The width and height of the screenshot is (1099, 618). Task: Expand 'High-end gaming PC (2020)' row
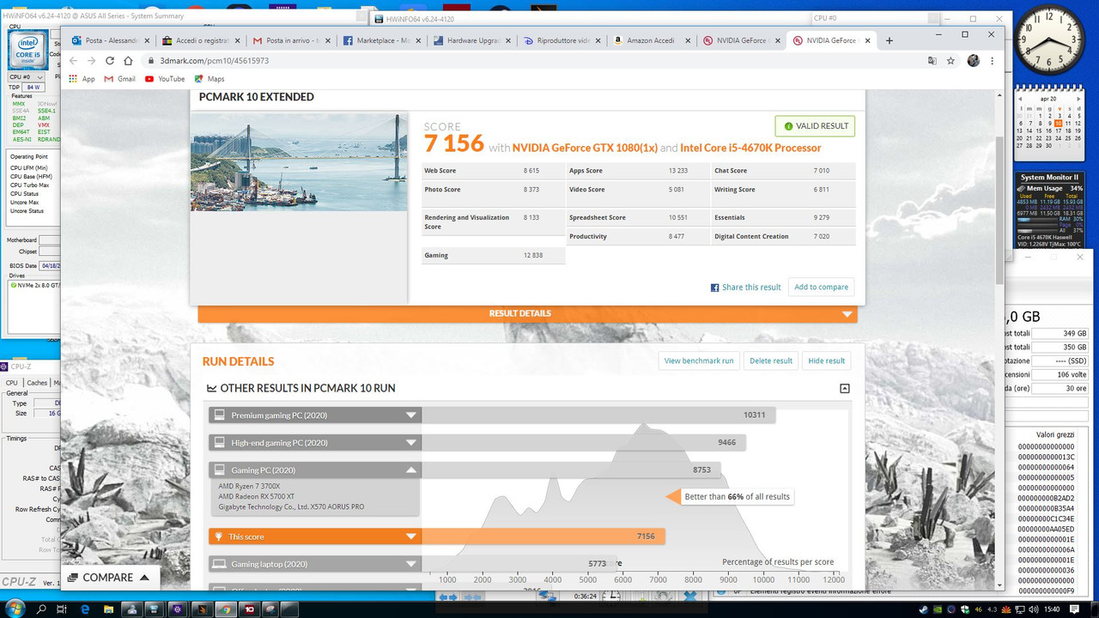315,443
